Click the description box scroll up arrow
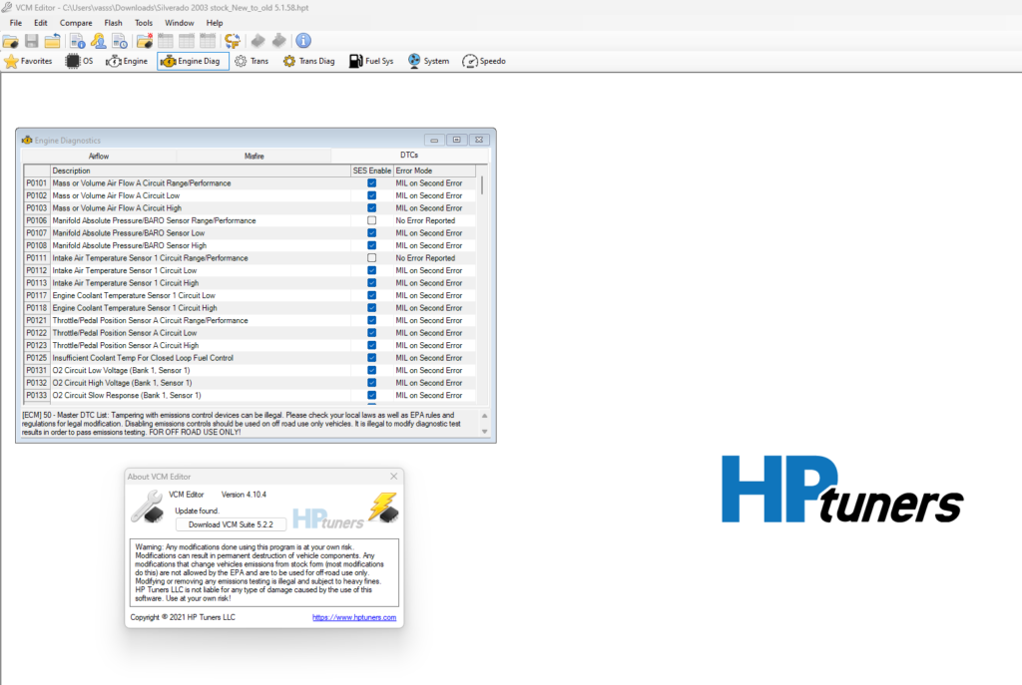This screenshot has height=685, width=1022. tap(484, 416)
